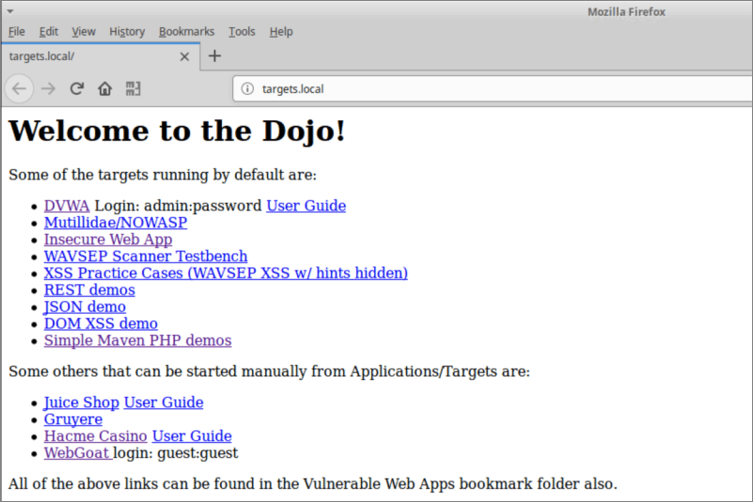Open the Bookmarks menu
This screenshot has width=753, height=502.
pos(186,32)
